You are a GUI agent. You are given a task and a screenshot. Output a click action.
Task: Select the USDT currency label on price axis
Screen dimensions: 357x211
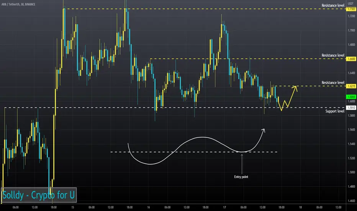350,4
